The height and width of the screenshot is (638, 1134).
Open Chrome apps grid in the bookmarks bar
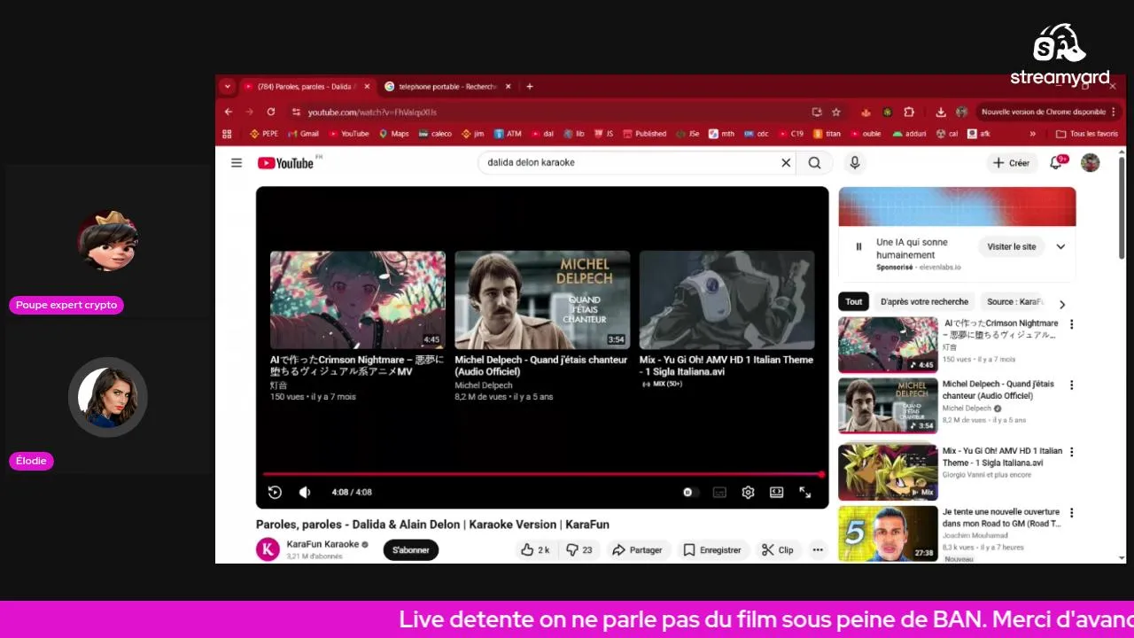pyautogui.click(x=227, y=134)
